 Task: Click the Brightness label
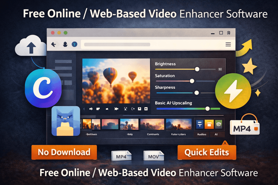click(x=165, y=64)
